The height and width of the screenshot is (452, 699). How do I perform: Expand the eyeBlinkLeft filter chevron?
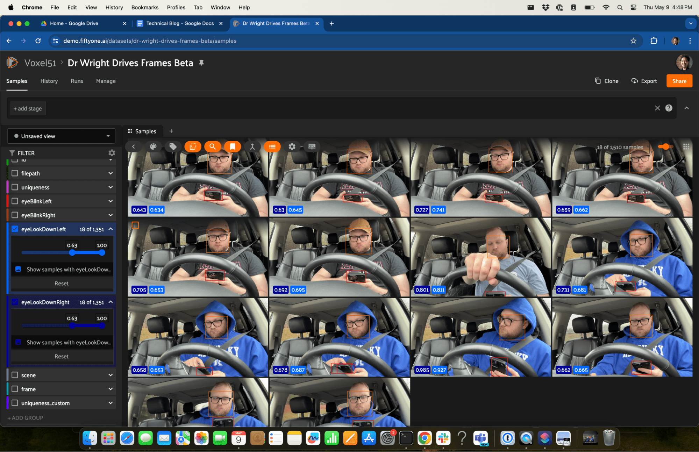(x=110, y=201)
